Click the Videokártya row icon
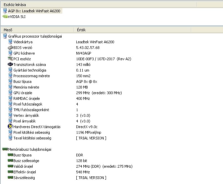 (x=10, y=42)
